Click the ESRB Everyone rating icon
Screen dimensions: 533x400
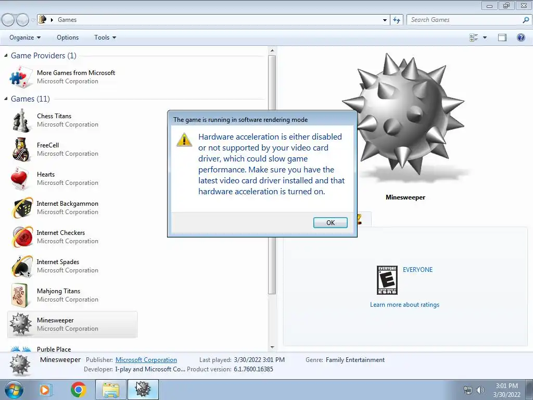click(387, 280)
